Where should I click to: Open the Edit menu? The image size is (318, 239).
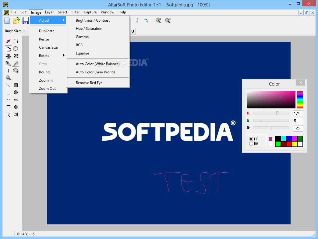pos(23,12)
